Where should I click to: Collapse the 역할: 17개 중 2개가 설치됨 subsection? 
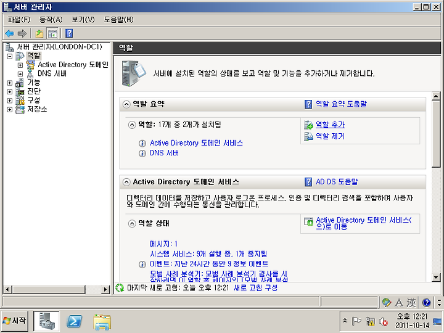[x=132, y=125]
